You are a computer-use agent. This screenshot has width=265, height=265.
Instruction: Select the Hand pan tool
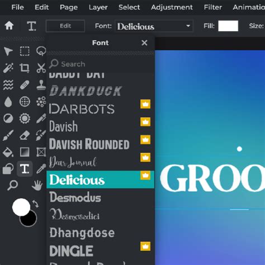coord(37,185)
